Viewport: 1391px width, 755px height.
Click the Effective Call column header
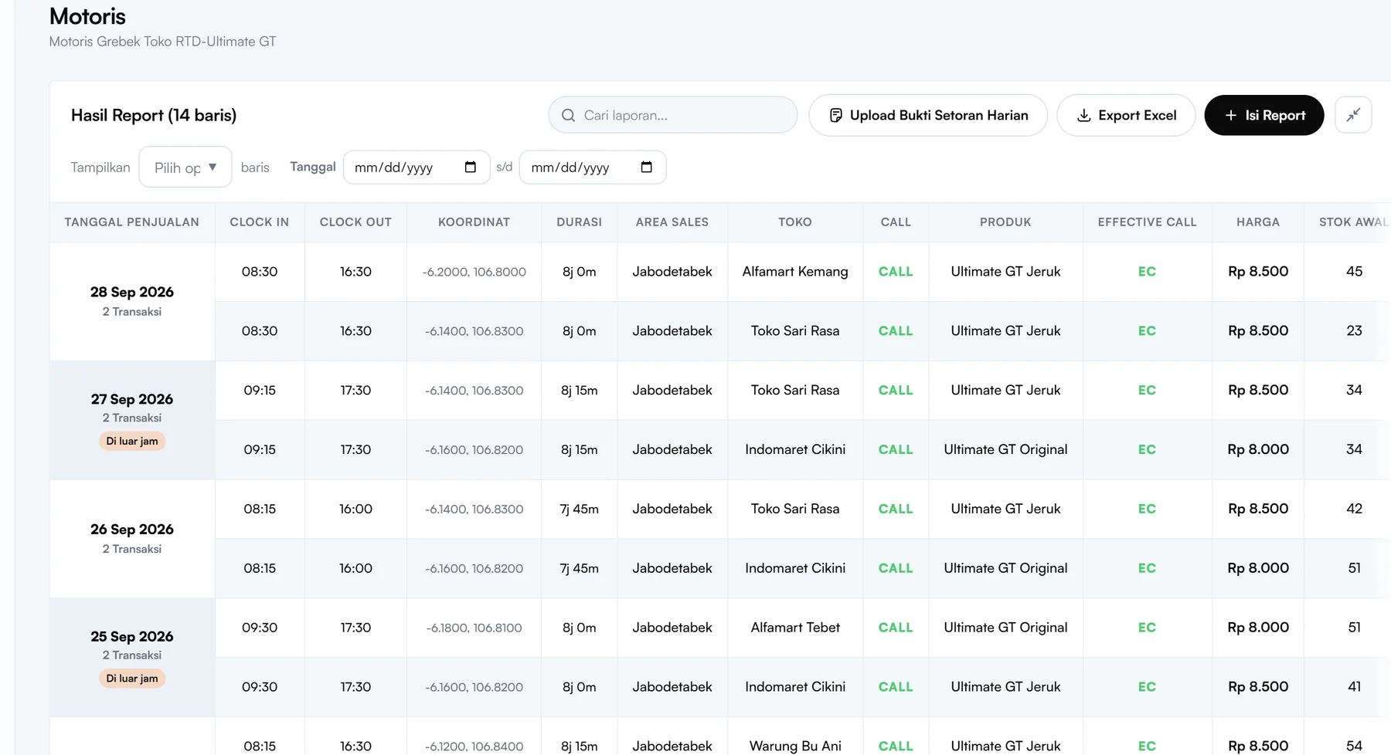[x=1147, y=222]
